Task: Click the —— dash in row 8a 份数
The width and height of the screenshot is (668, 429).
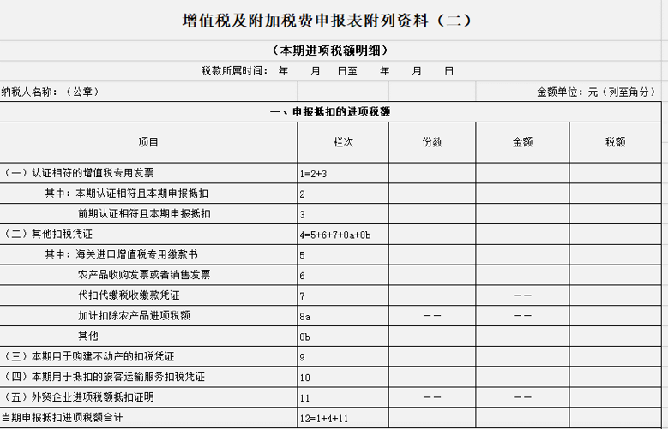Action: point(432,316)
